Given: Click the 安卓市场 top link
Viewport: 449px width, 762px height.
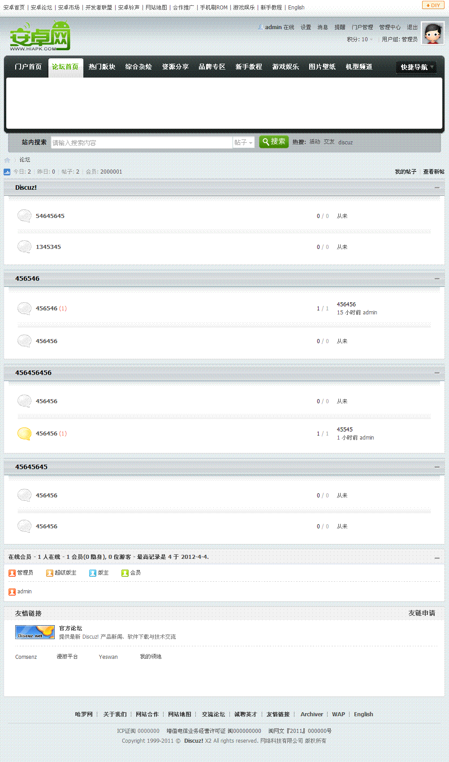Looking at the screenshot, I should point(69,8).
